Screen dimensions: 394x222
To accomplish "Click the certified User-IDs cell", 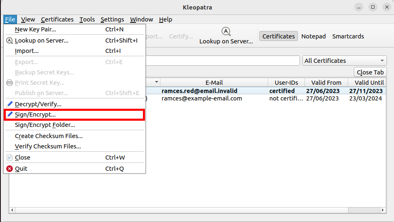I will pos(286,91).
